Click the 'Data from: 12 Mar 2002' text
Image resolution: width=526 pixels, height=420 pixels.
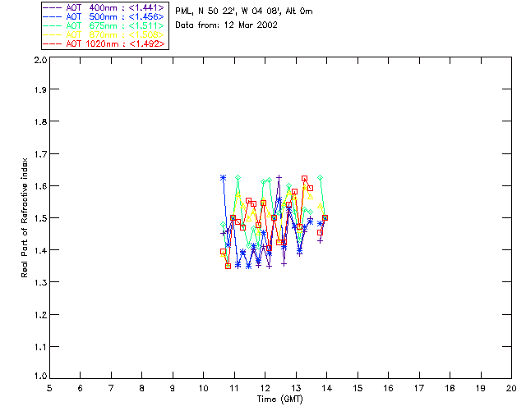tap(227, 25)
